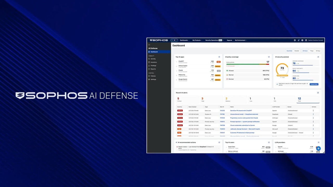The height and width of the screenshot is (187, 333).
Task: Open AI policy coverage card expand icon
Action: pos(269,57)
